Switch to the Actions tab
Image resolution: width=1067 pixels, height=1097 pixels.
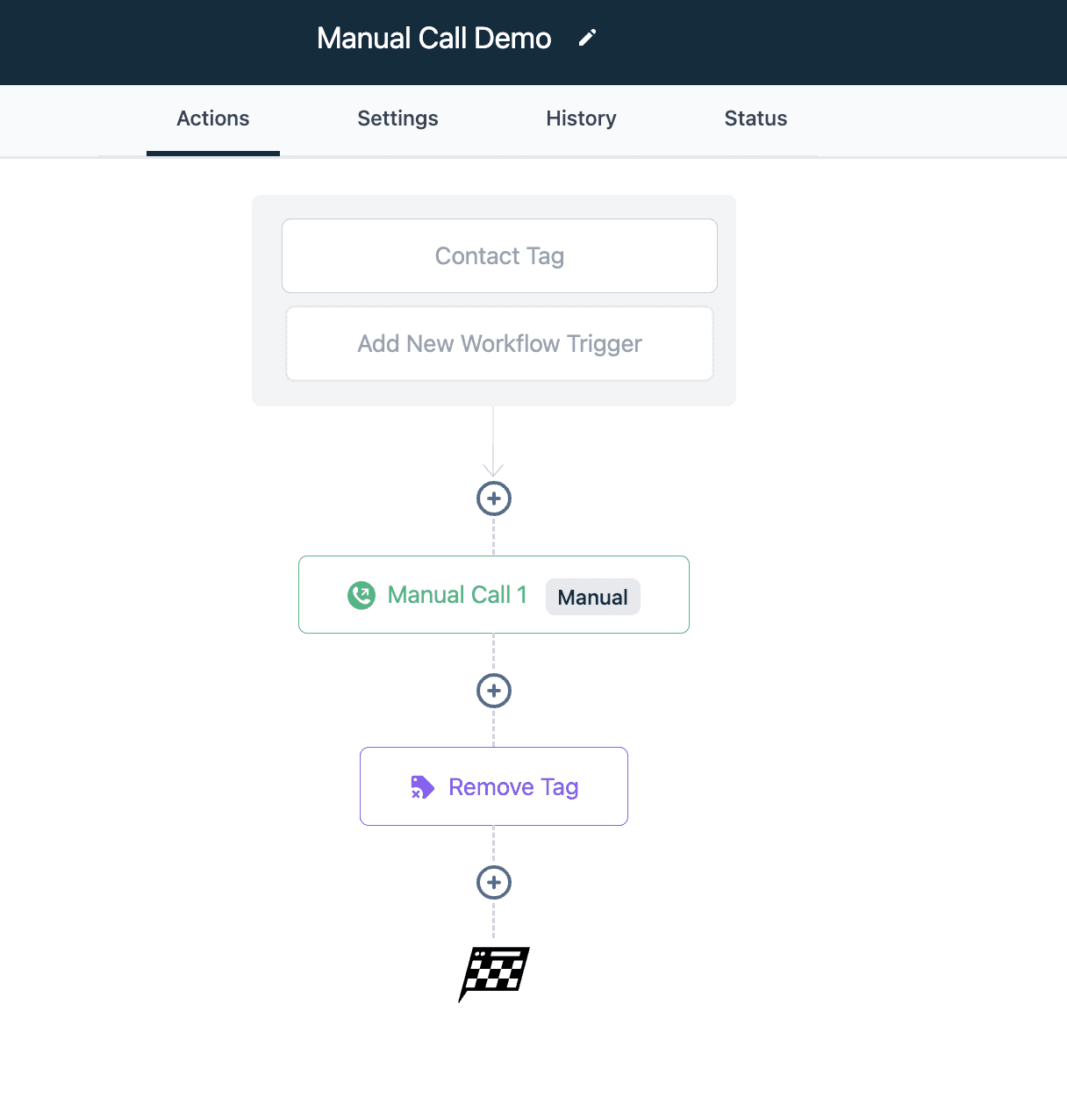(x=213, y=118)
